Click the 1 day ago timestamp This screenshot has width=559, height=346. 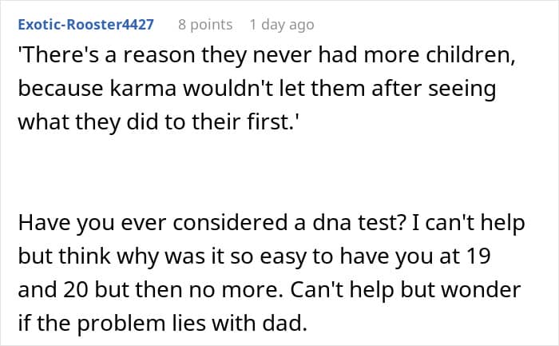[282, 25]
